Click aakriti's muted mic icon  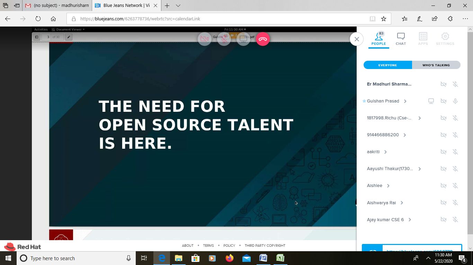455,152
